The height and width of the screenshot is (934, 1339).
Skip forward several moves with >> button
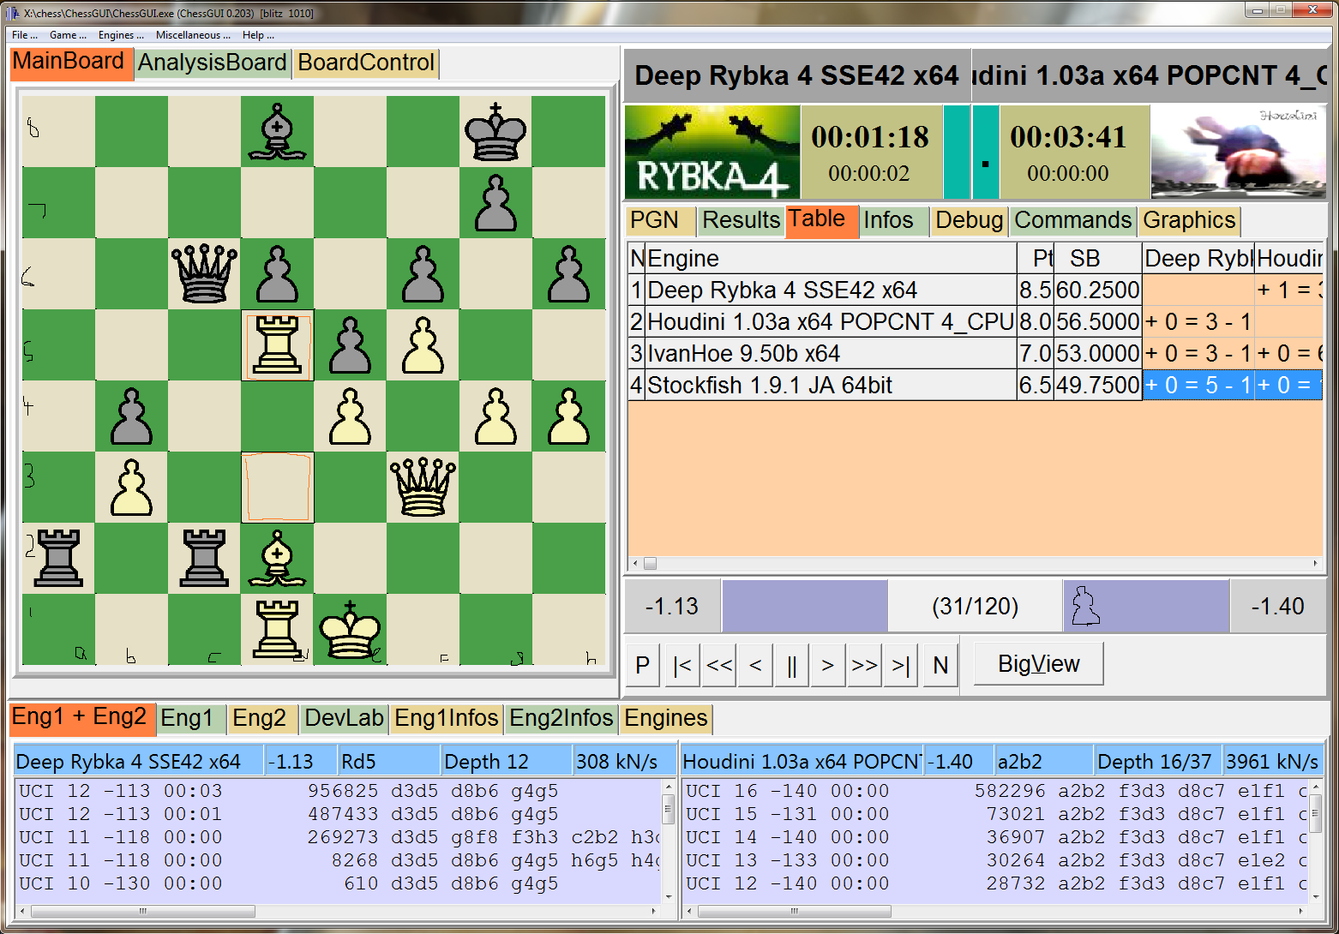[x=864, y=665]
